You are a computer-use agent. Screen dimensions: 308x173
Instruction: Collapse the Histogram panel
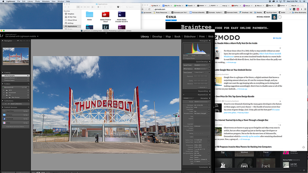click(209, 41)
